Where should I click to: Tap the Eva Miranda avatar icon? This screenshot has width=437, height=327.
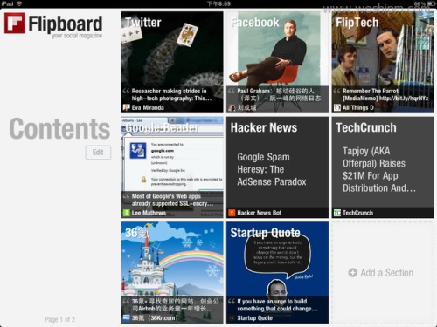click(x=126, y=108)
